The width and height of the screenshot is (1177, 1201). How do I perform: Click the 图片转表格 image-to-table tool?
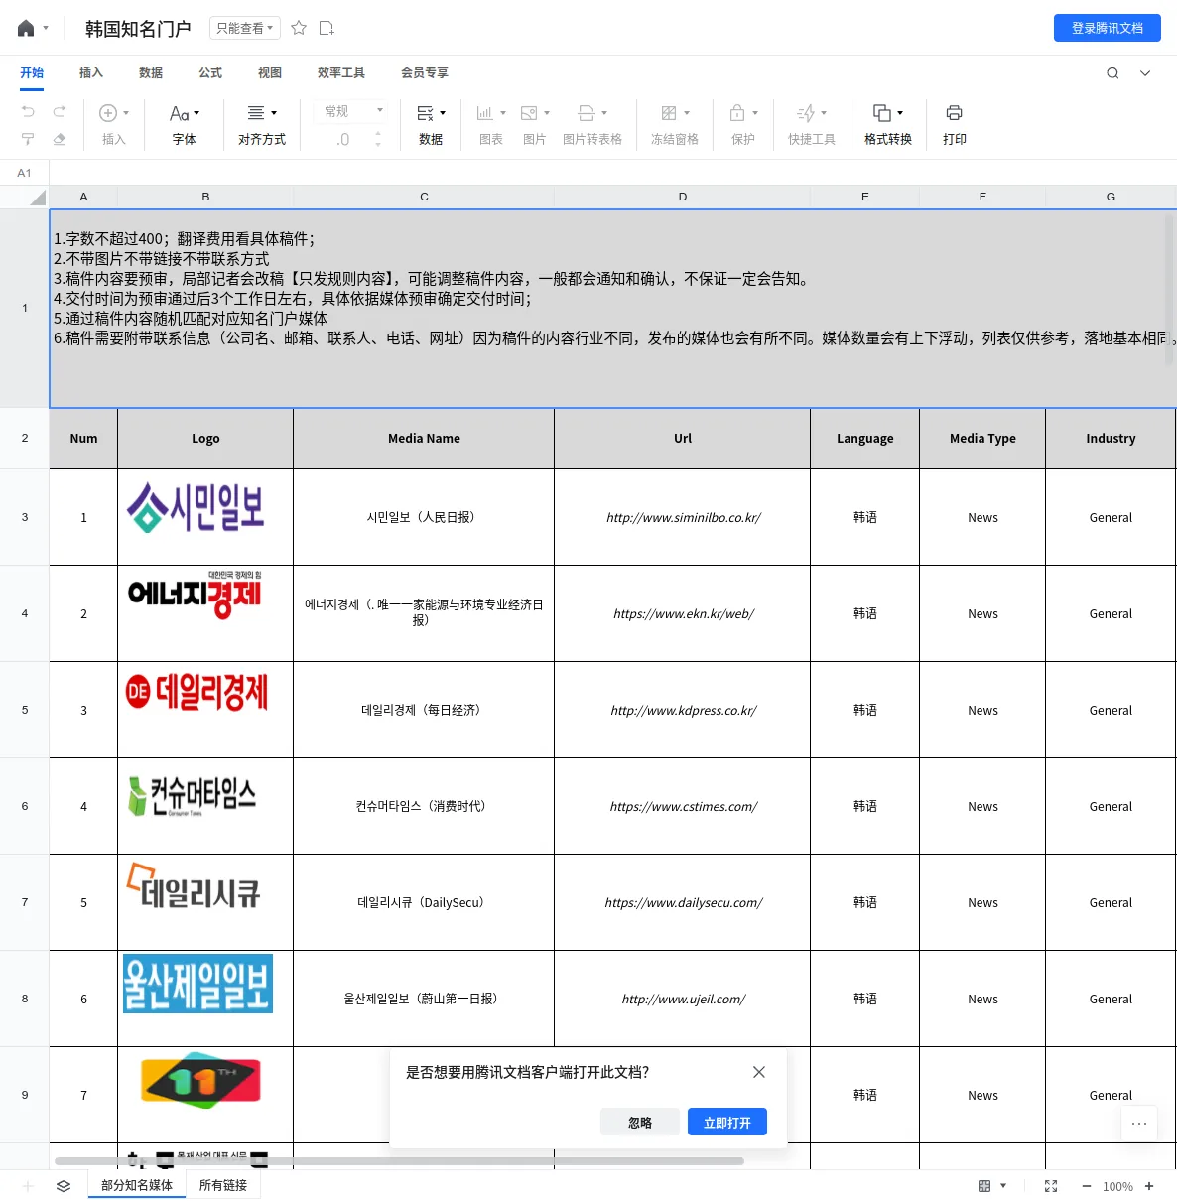click(x=592, y=125)
